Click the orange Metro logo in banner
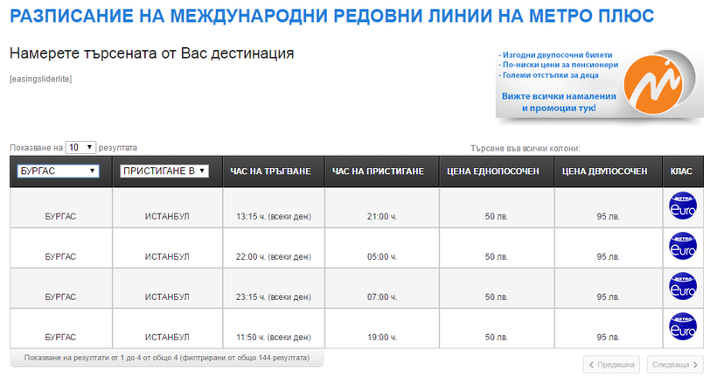Screen dimensions: 717x377 pos(653,85)
